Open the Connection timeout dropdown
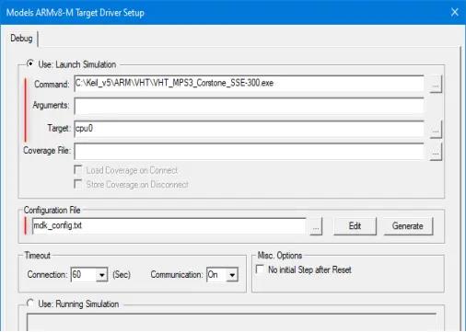 [101, 275]
